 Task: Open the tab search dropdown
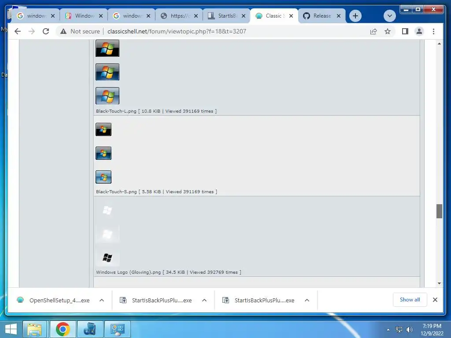click(x=389, y=16)
